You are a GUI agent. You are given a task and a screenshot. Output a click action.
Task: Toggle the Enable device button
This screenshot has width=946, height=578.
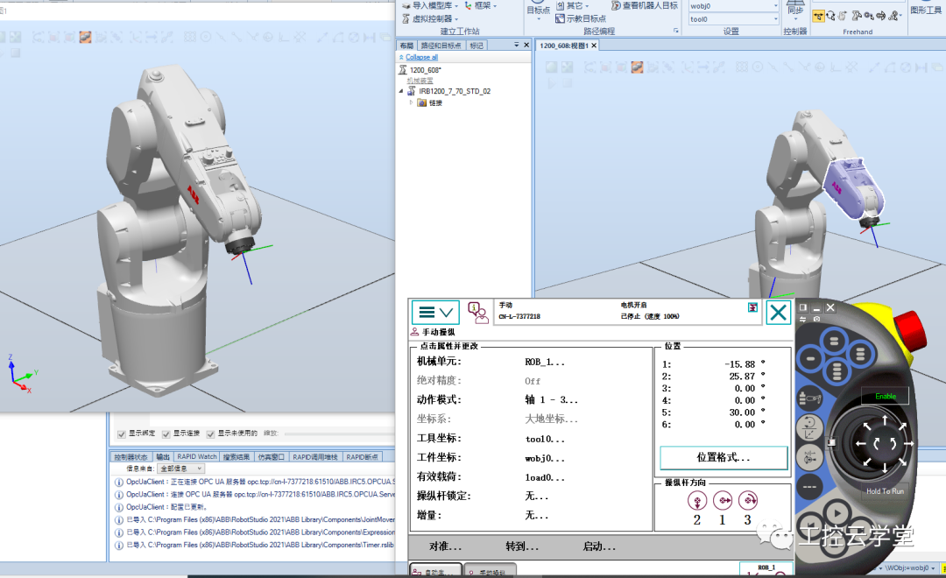point(885,397)
